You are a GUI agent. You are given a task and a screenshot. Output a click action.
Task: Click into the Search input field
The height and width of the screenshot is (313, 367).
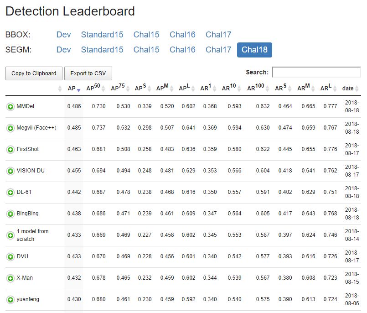click(316, 72)
